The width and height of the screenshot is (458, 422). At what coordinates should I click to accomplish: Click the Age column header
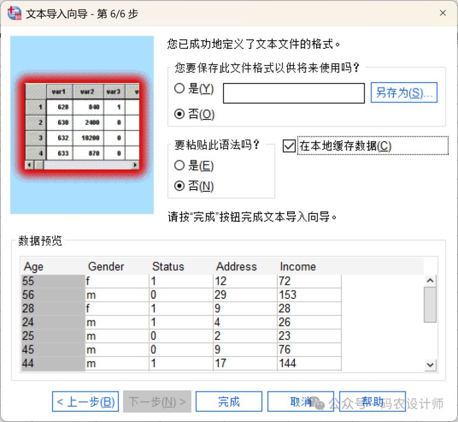tap(34, 267)
